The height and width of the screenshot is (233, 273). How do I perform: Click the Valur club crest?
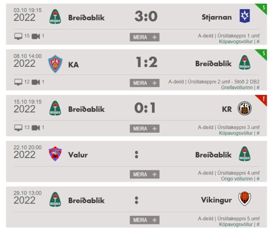pyautogui.click(x=55, y=154)
